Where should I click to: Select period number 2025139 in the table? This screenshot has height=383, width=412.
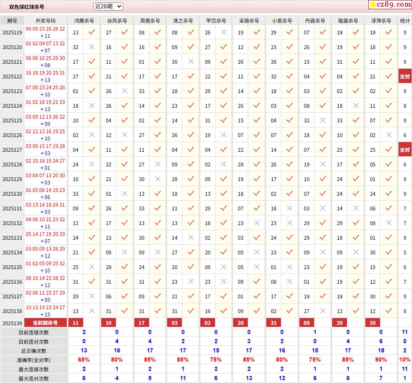[x=12, y=323]
